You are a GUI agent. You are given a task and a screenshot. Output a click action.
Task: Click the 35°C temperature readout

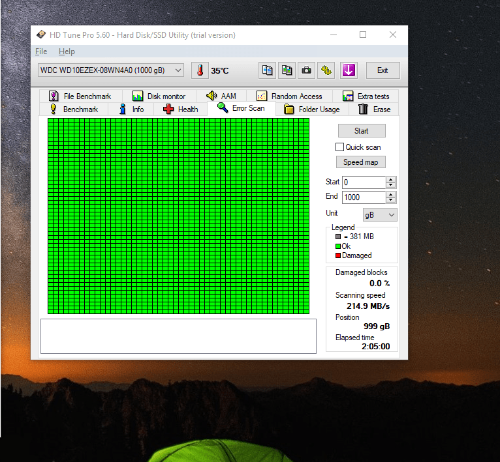click(x=220, y=70)
